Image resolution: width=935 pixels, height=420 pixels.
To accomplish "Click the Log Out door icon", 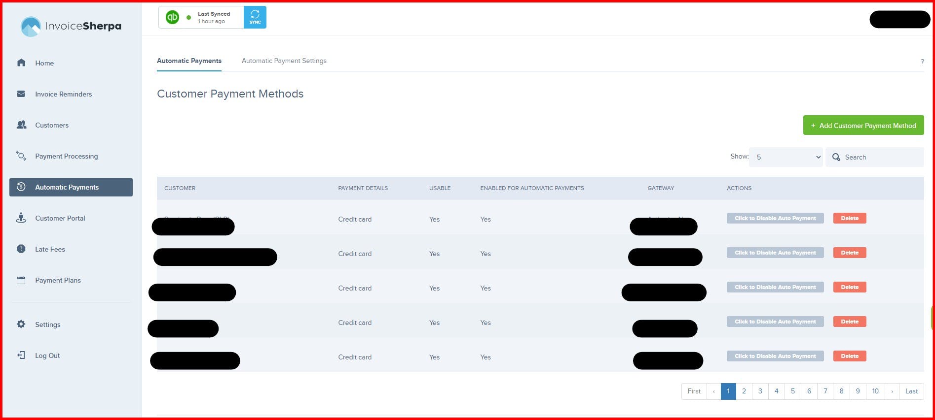I will tap(21, 355).
